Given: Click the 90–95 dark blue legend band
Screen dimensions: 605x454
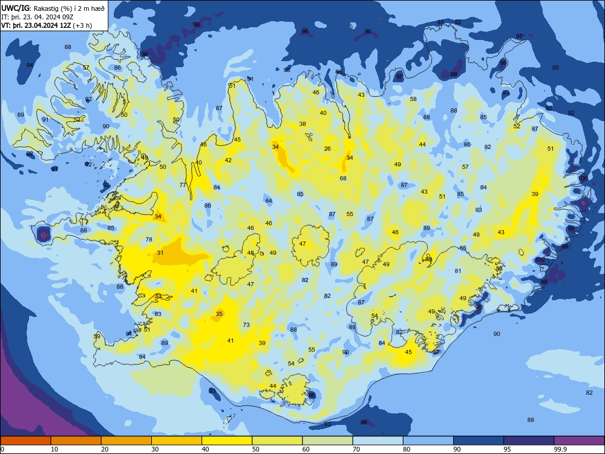Looking at the screenshot, I should [479, 441].
